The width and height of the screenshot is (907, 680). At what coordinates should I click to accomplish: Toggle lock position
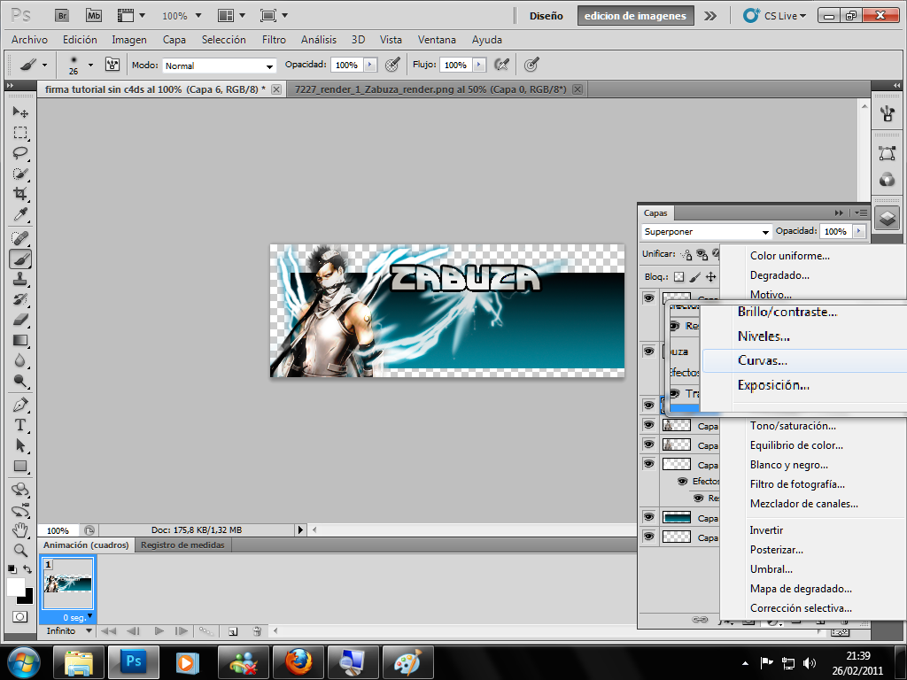pyautogui.click(x=711, y=277)
